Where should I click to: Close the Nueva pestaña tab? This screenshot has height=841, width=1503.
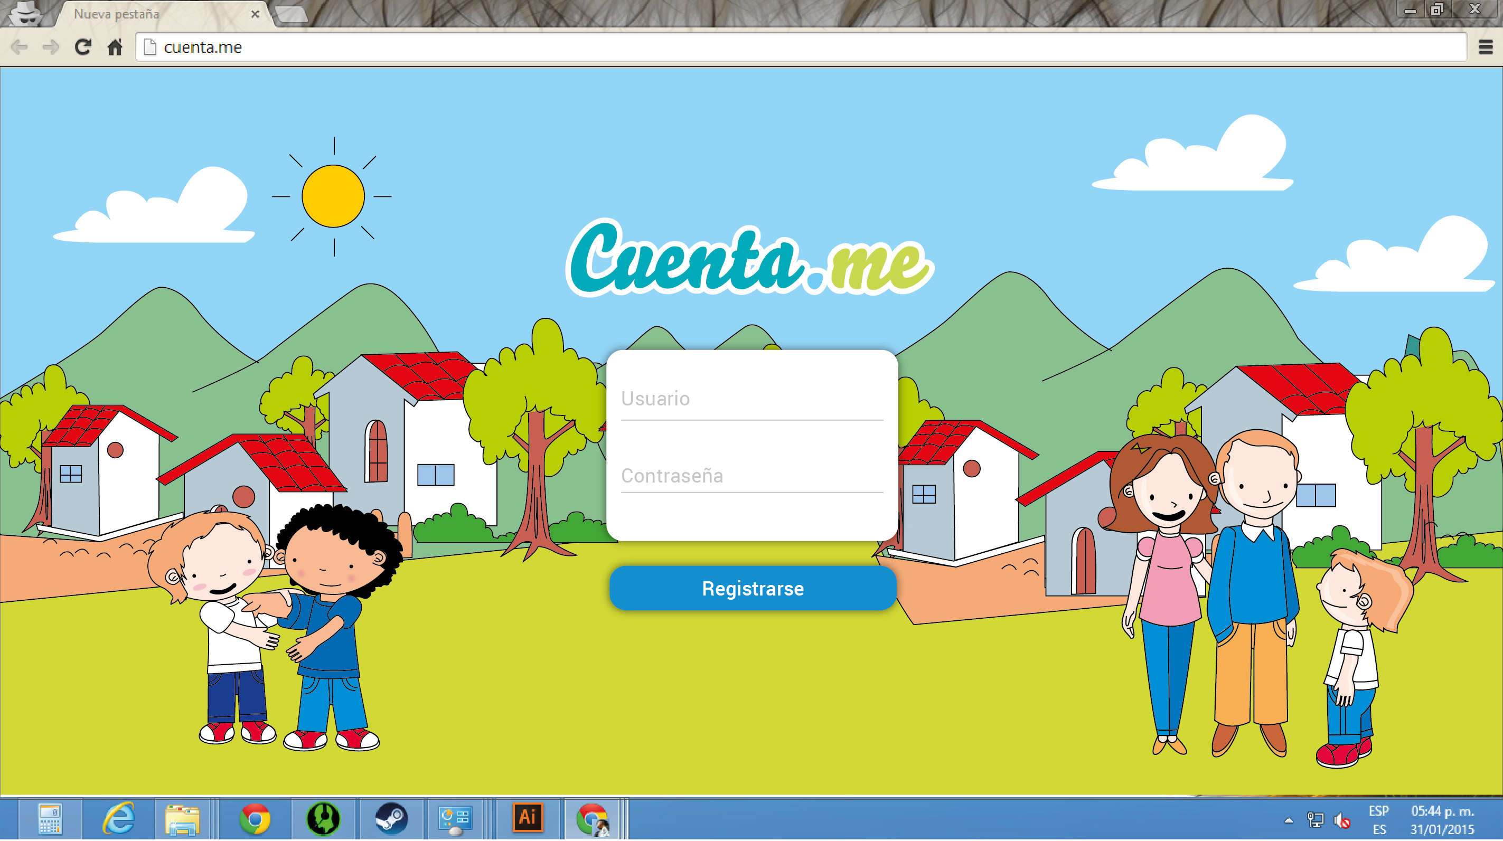[x=255, y=14]
